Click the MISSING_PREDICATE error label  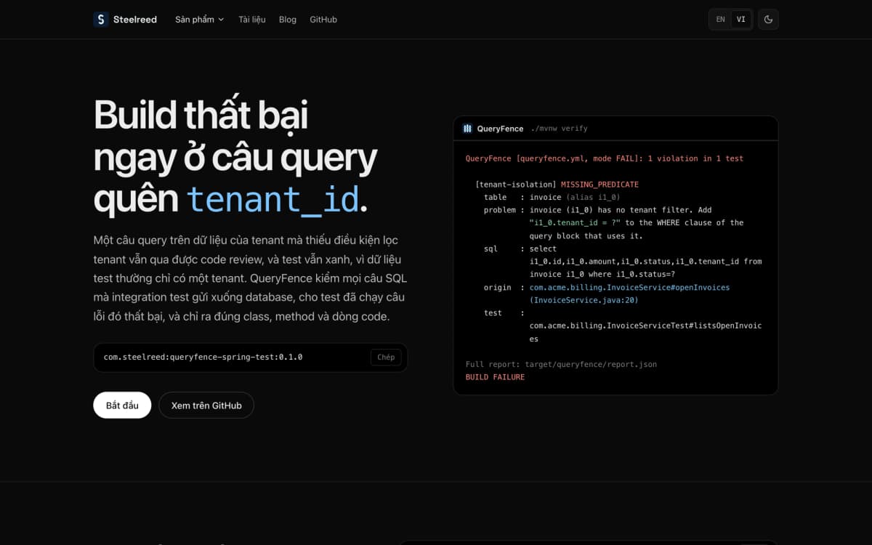pos(599,185)
